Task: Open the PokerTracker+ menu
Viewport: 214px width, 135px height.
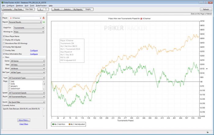Action: (41, 5)
